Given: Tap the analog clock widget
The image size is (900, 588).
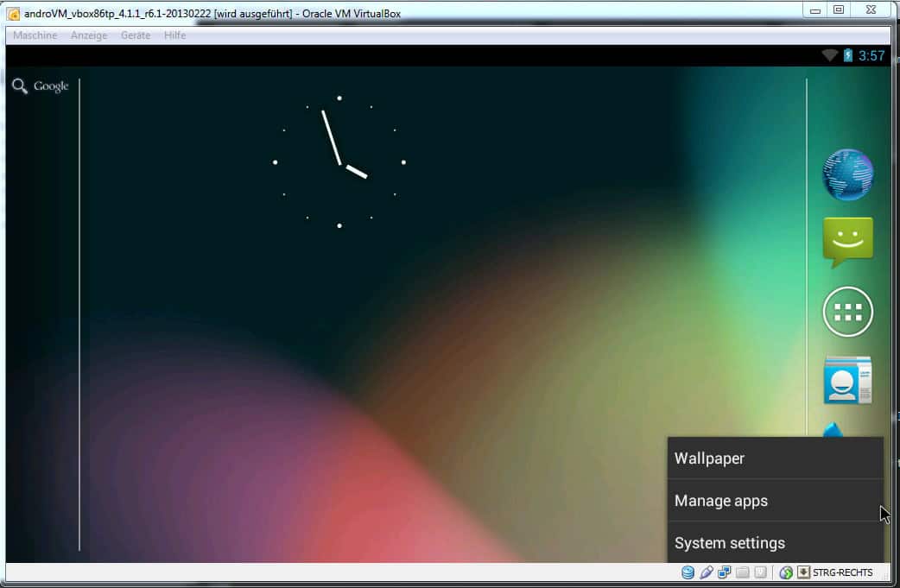Looking at the screenshot, I should pyautogui.click(x=339, y=162).
